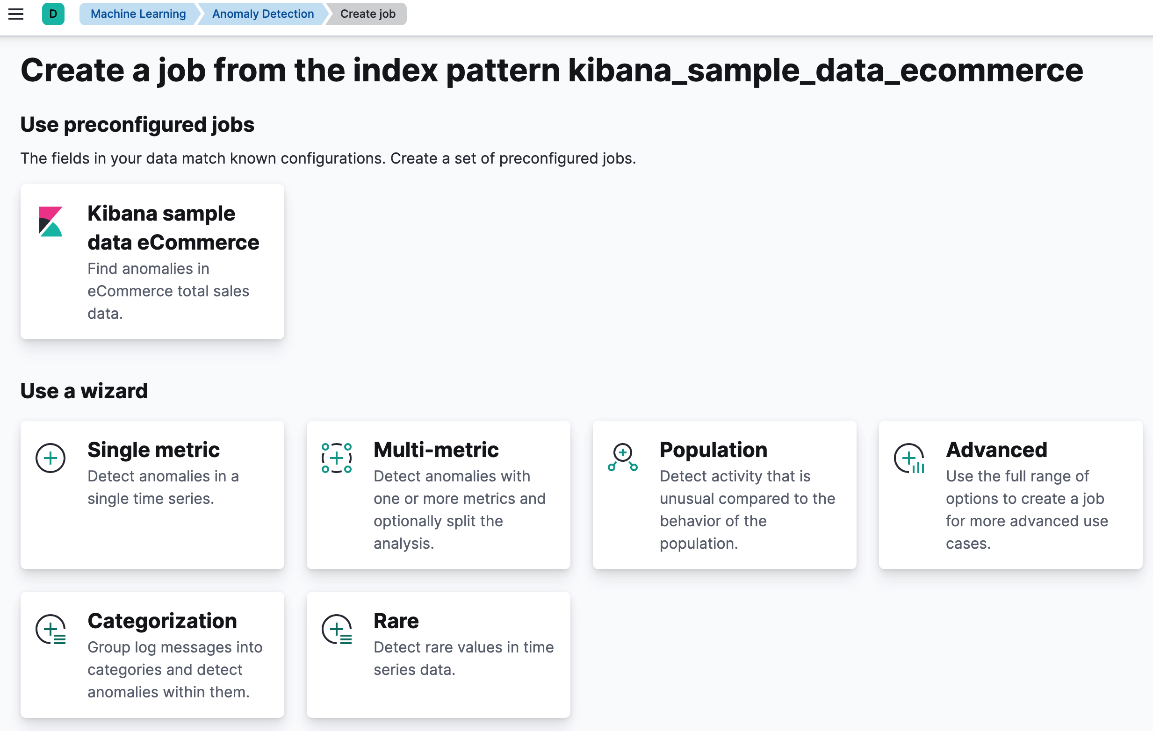Image resolution: width=1153 pixels, height=731 pixels.
Task: Click the Rare card description text
Action: click(463, 658)
